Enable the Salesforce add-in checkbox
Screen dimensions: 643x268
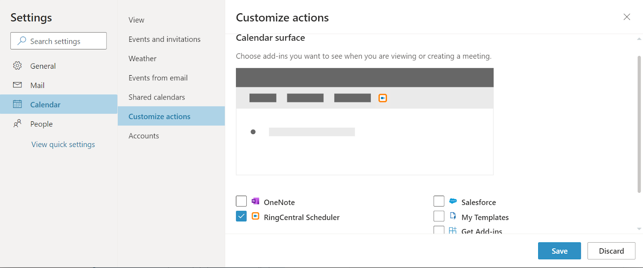pos(439,201)
